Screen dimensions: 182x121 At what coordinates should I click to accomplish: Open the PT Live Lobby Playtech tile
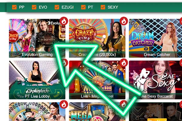pyautogui.click(x=37, y=80)
